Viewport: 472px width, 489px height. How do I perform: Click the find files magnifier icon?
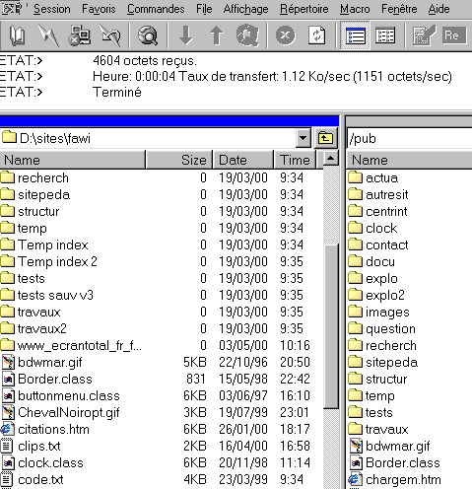(x=148, y=35)
